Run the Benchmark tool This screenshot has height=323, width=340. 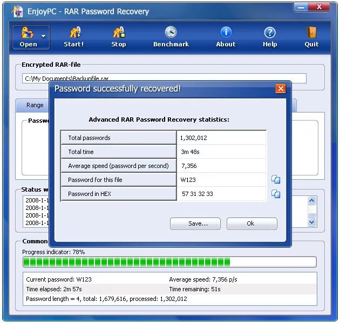pos(171,37)
